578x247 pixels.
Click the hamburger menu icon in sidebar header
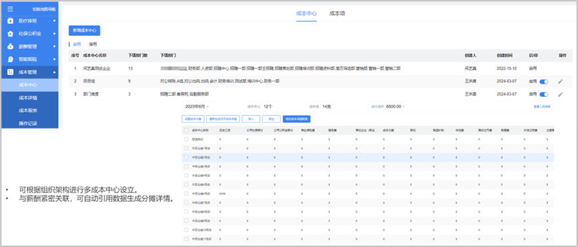point(10,9)
